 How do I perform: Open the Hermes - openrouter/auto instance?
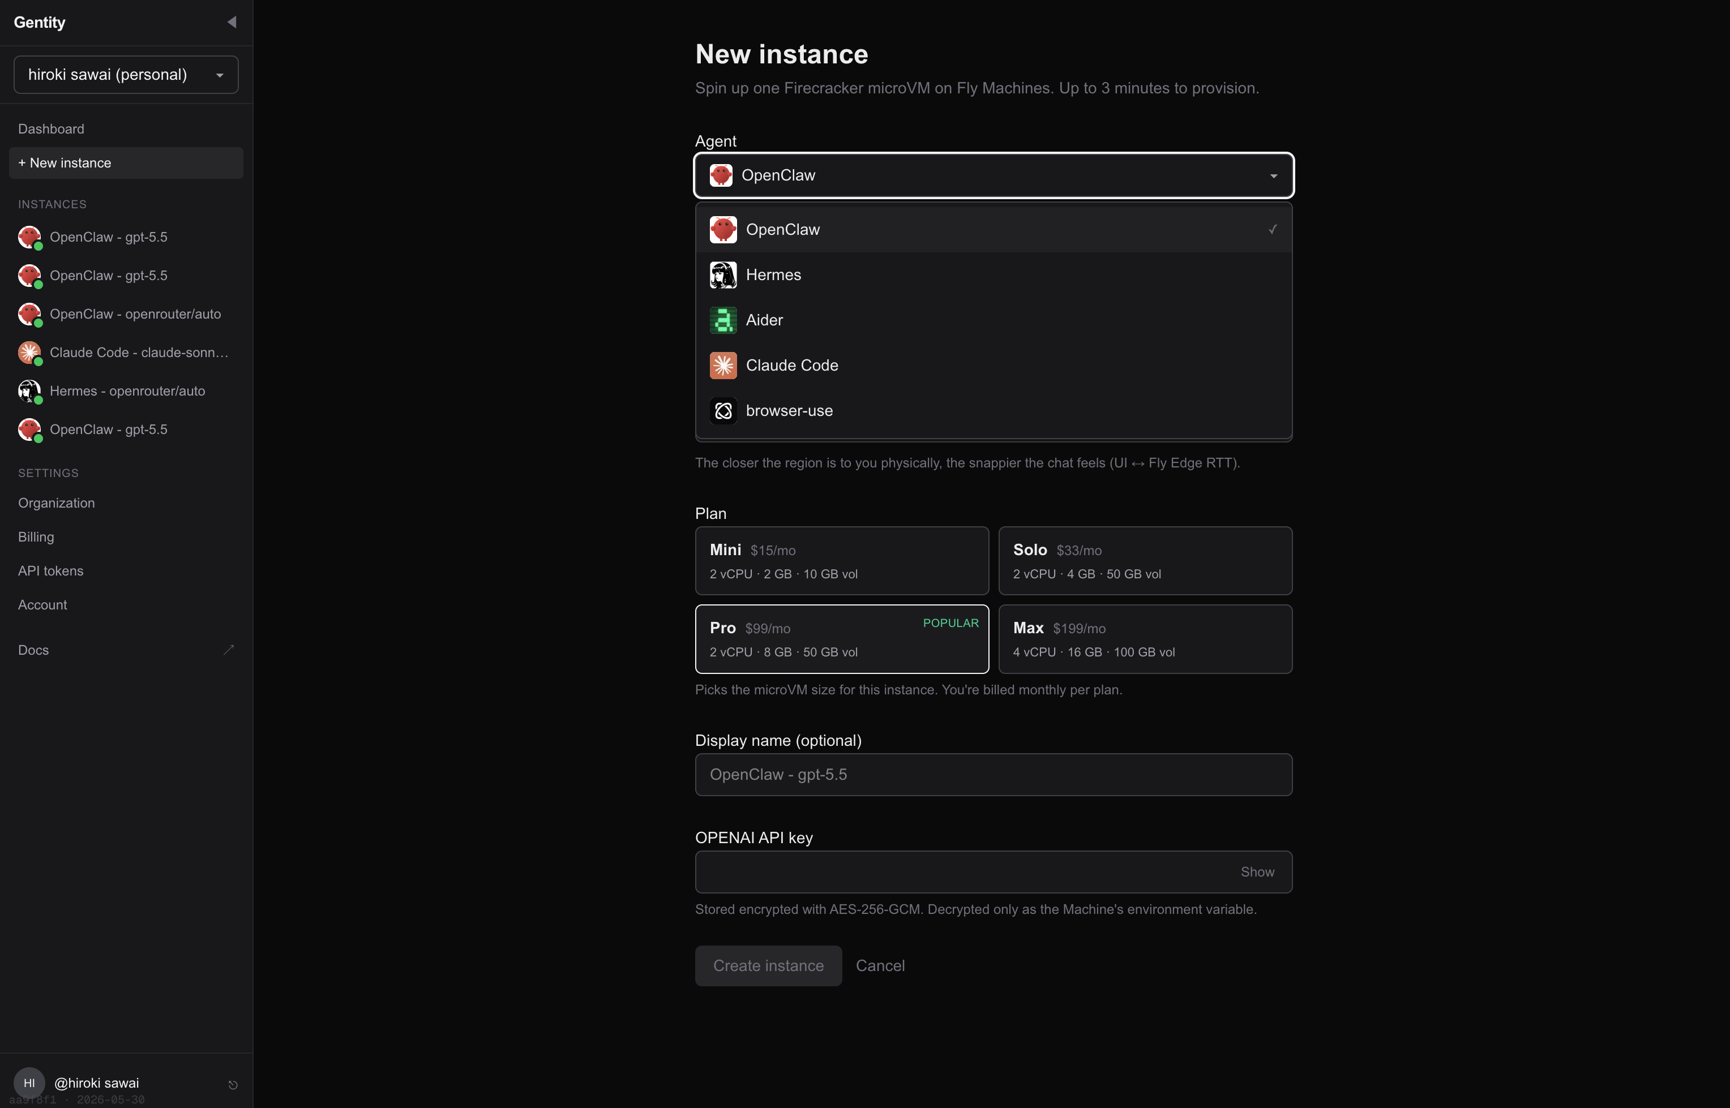tap(126, 390)
